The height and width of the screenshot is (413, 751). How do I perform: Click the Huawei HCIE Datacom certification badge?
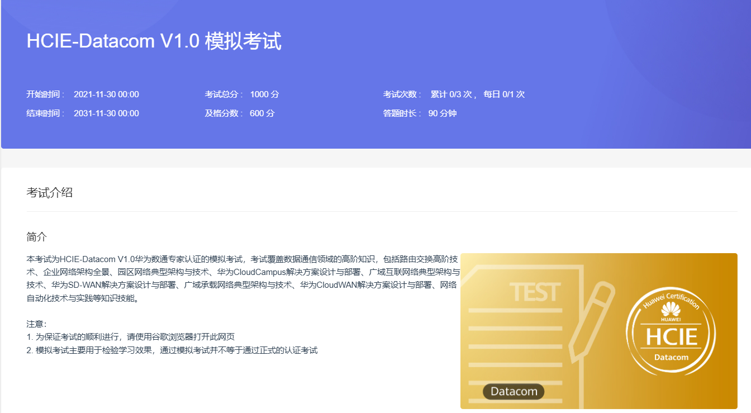671,331
